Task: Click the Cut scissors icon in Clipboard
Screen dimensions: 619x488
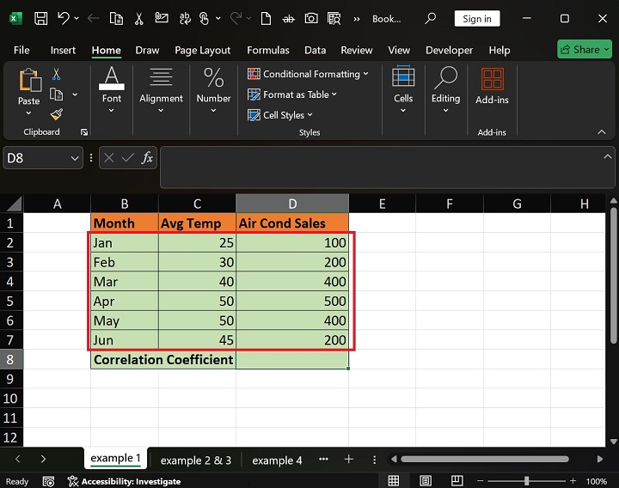Action: [x=56, y=75]
